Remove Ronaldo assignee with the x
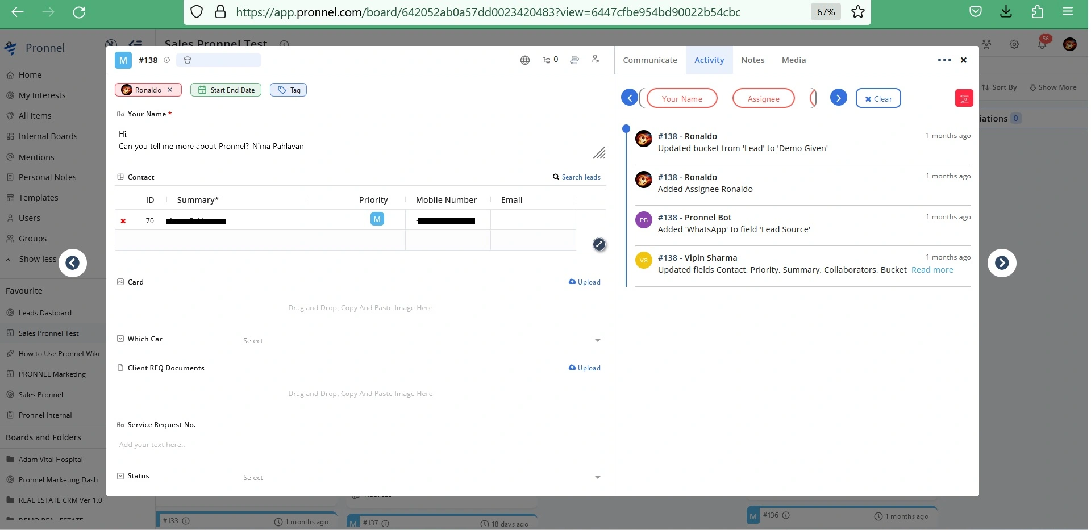Screen dimensions: 1091x530 [x=170, y=90]
